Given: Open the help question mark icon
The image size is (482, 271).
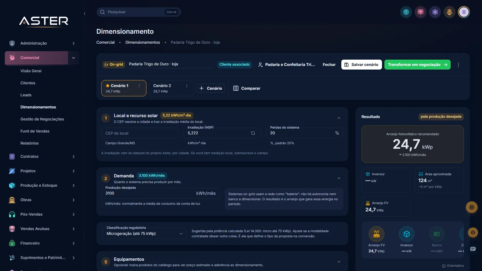Looking at the screenshot, I should (x=406, y=12).
